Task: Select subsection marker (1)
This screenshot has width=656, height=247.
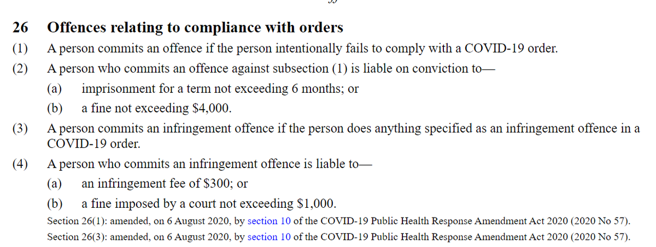Action: coord(21,49)
